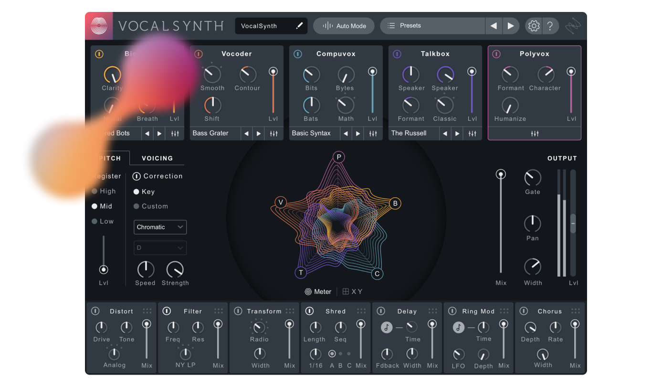The height and width of the screenshot is (387, 672).
Task: Select the B node in the visualizer
Action: 395,204
